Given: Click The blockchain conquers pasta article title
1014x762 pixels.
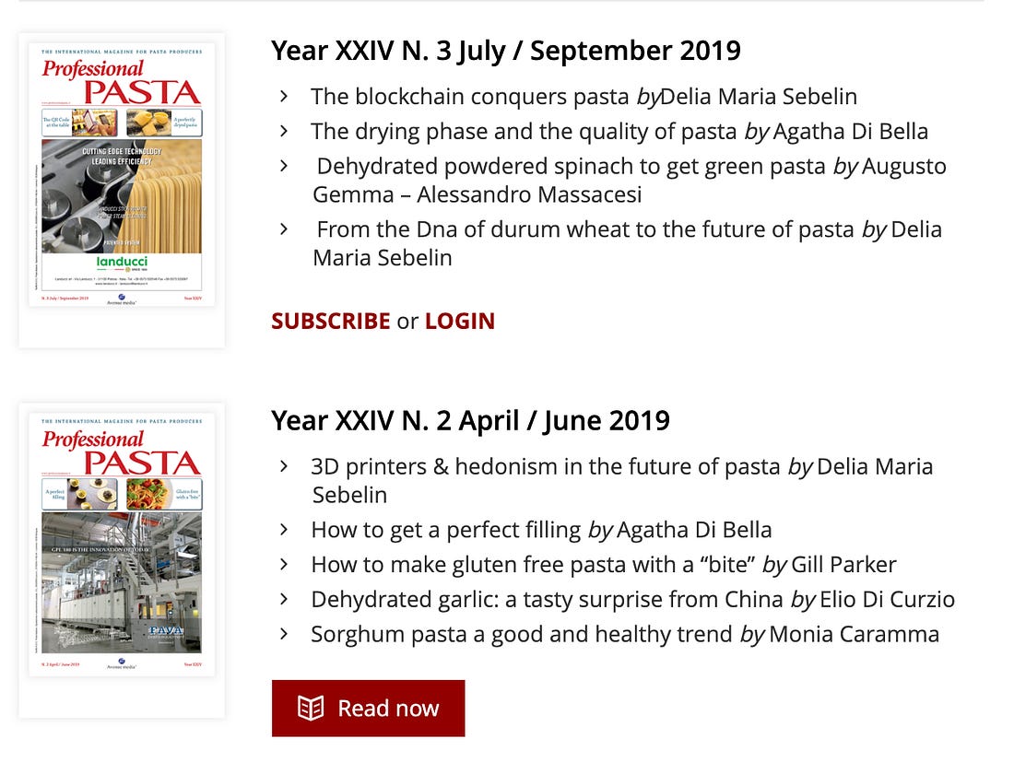Looking at the screenshot, I should pos(469,97).
